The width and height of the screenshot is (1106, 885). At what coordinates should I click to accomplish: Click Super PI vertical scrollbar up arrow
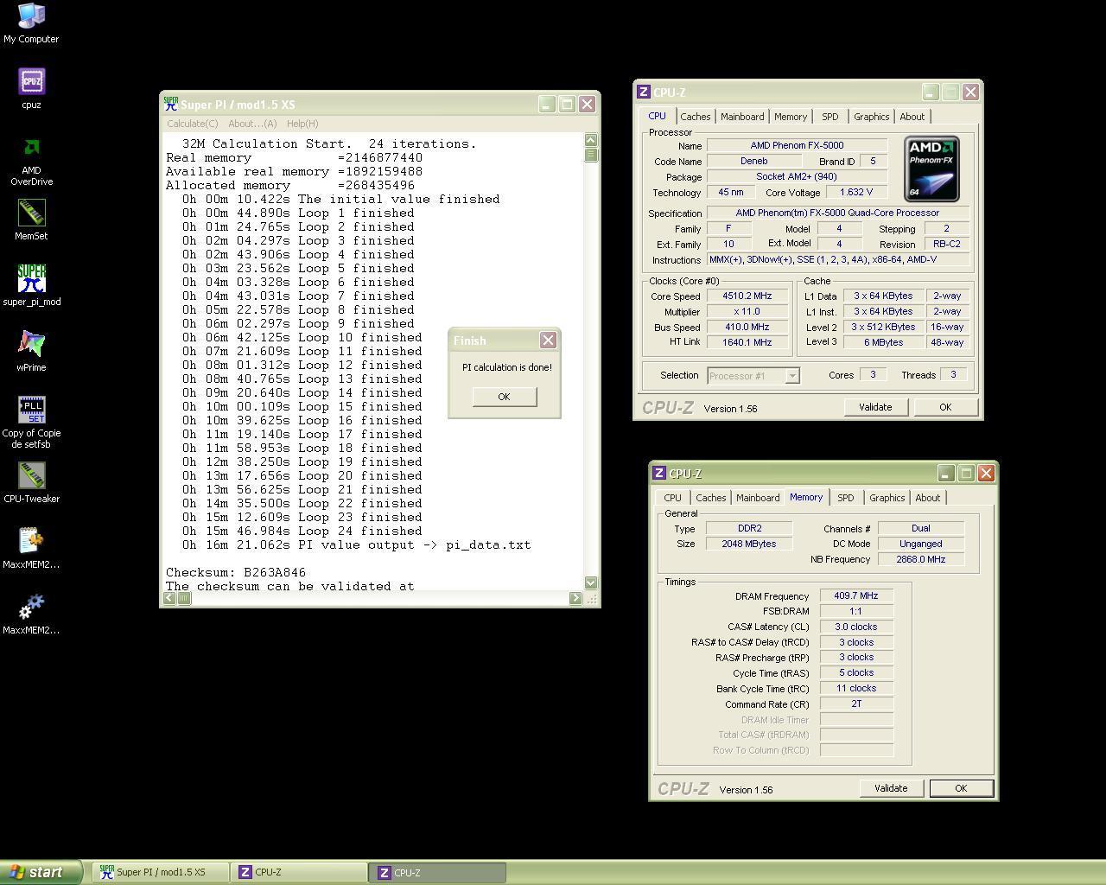pos(591,140)
